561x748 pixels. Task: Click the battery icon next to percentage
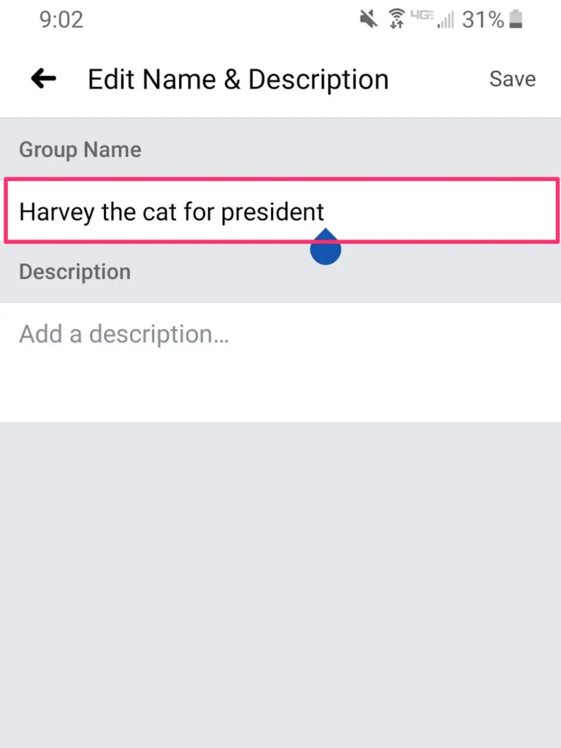(517, 20)
